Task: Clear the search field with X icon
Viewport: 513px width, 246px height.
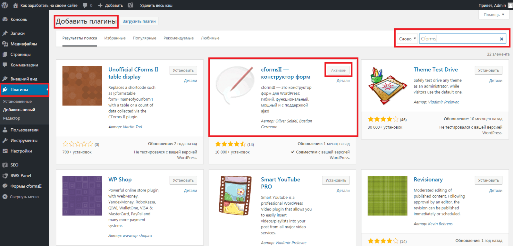Action: [x=501, y=39]
